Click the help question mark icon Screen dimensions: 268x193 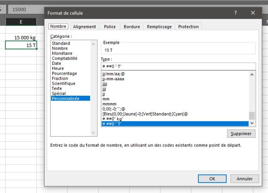(235, 13)
